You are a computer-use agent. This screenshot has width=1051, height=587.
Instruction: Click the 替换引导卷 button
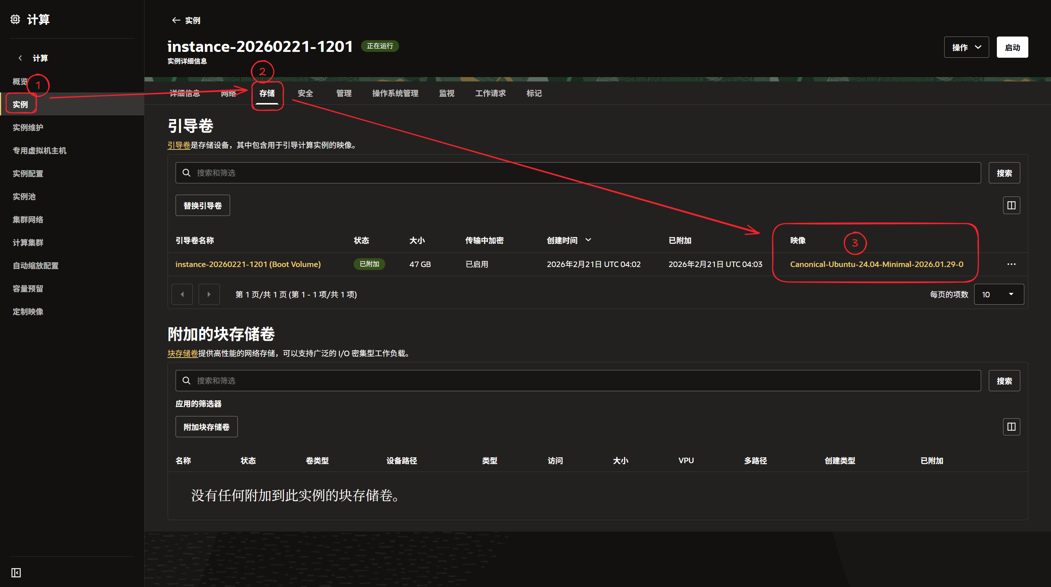pos(202,206)
